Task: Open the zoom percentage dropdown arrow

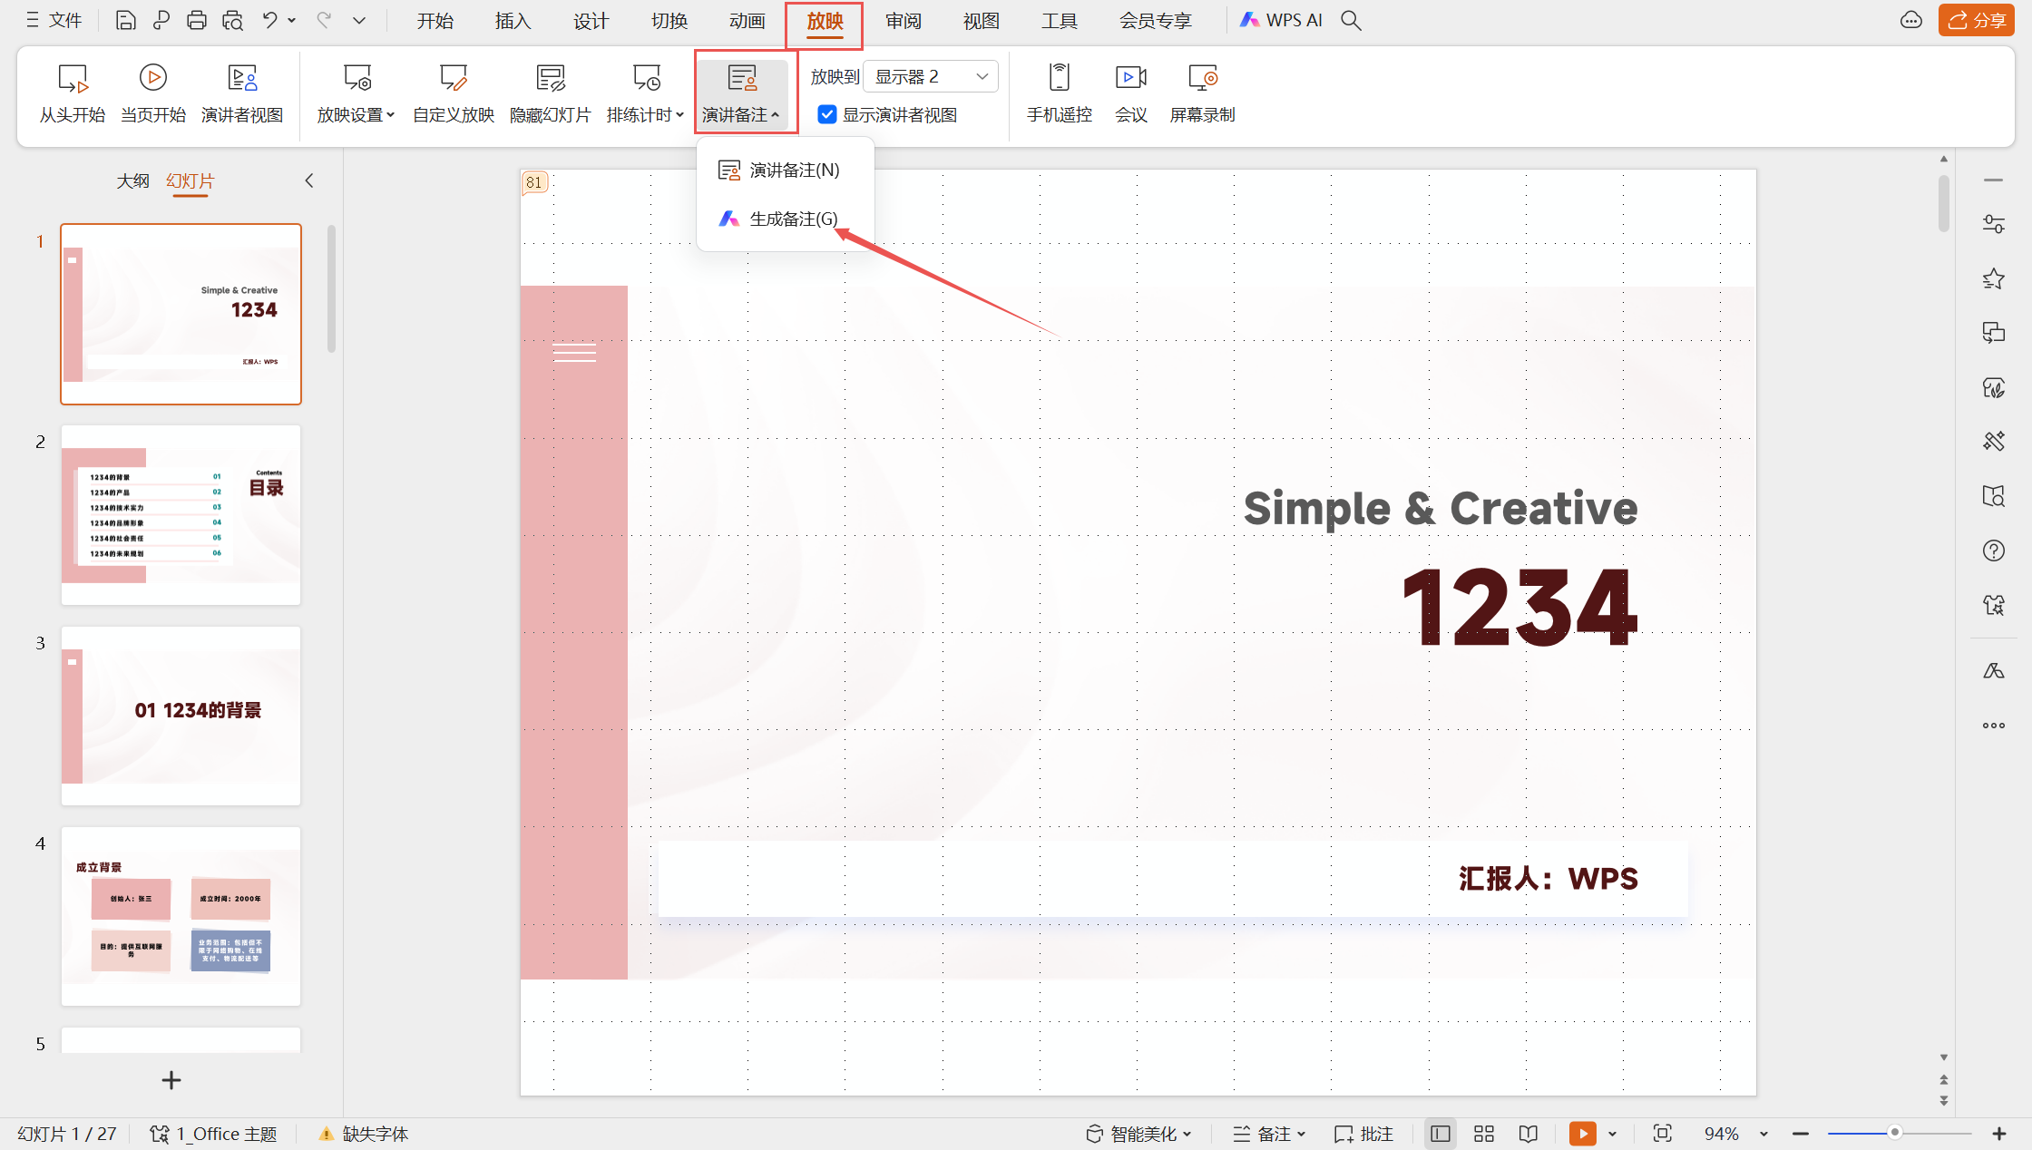Action: (x=1763, y=1134)
